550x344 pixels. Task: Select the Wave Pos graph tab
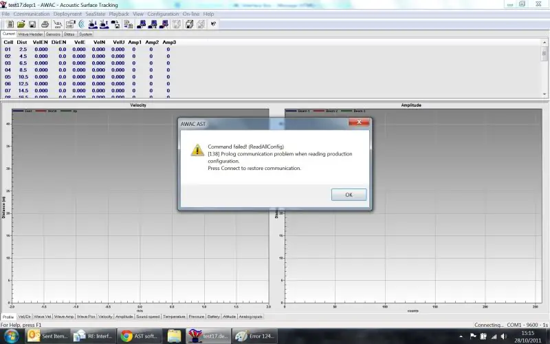(x=86, y=316)
